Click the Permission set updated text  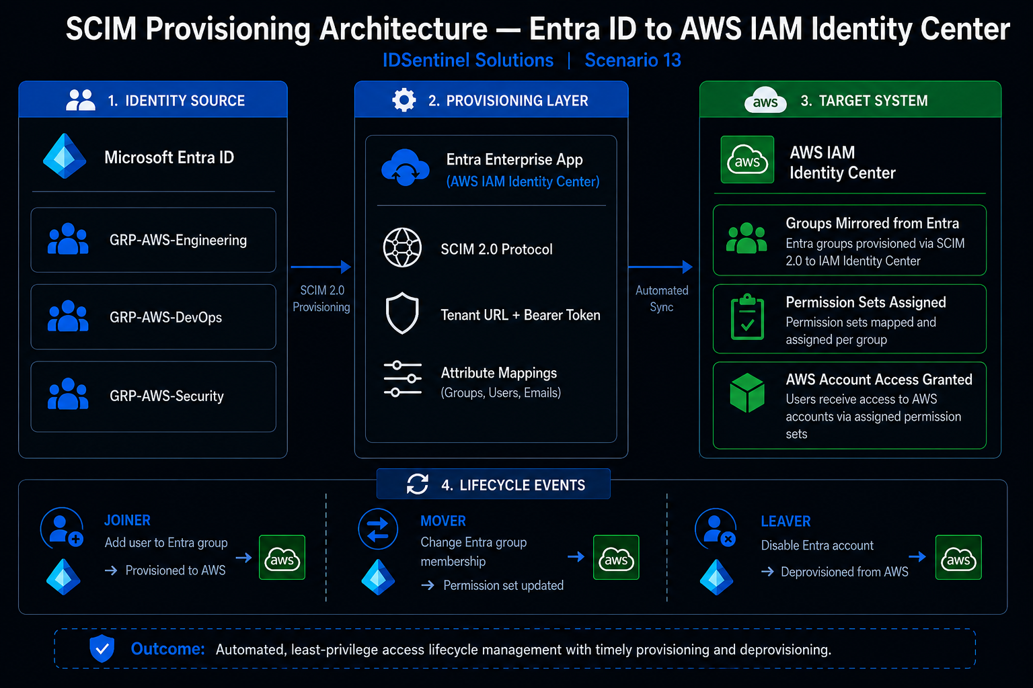[504, 585]
